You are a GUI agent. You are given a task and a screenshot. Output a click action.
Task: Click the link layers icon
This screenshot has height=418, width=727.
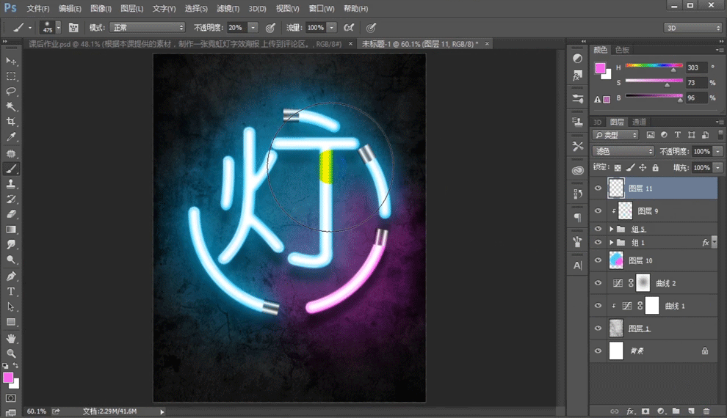[x=615, y=411]
